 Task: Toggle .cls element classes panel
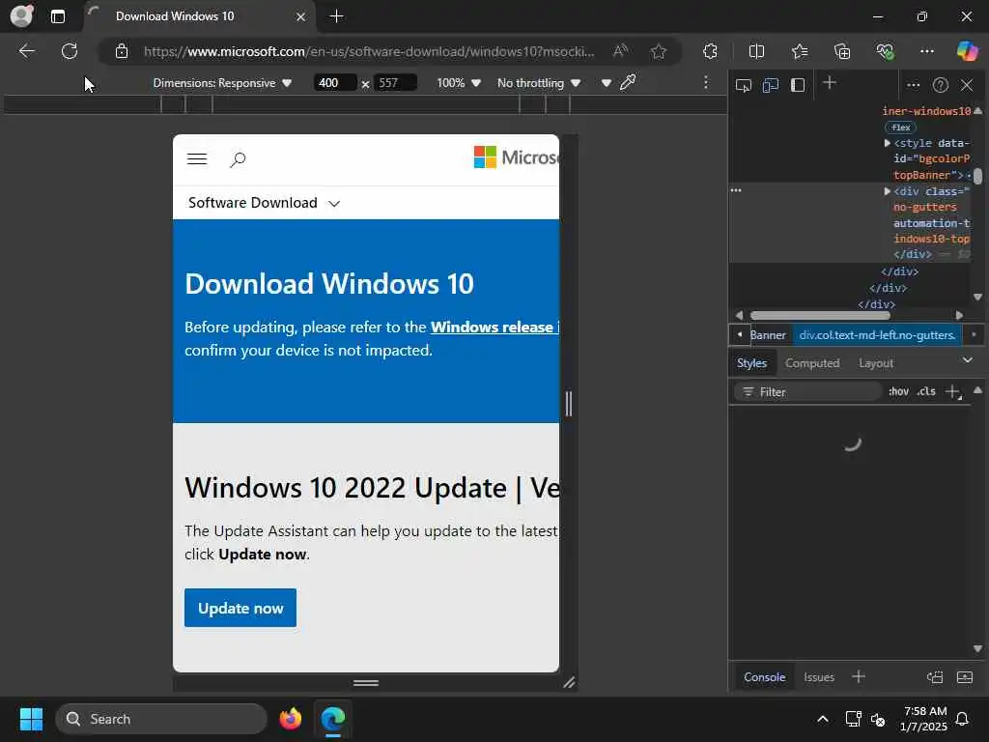[x=926, y=392]
